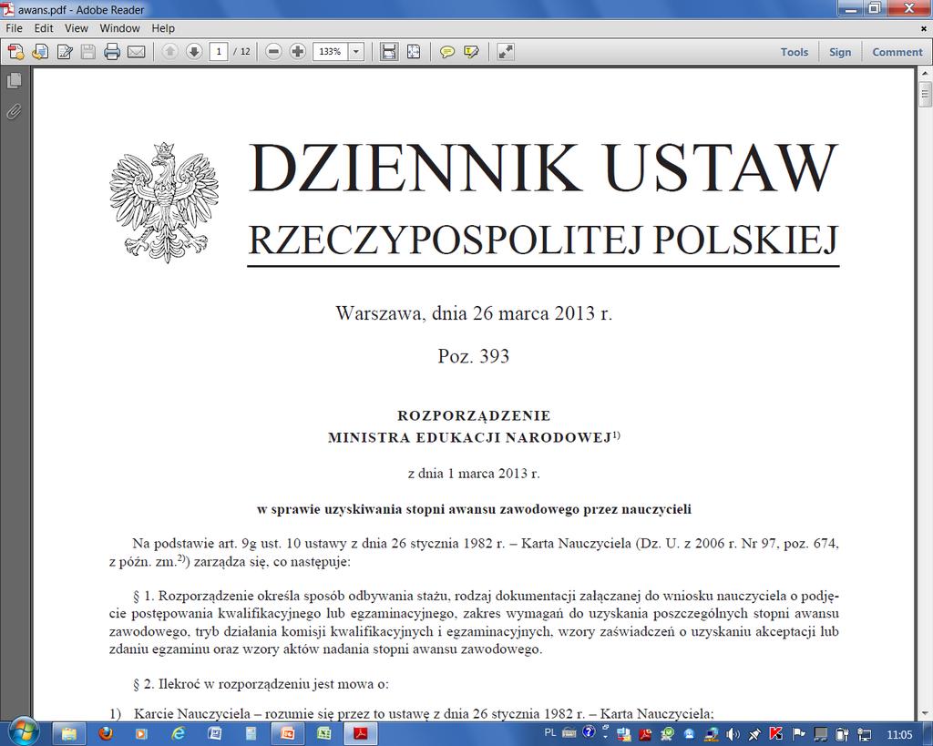The height and width of the screenshot is (746, 933).
Task: Print the document using the printer icon
Action: point(112,52)
